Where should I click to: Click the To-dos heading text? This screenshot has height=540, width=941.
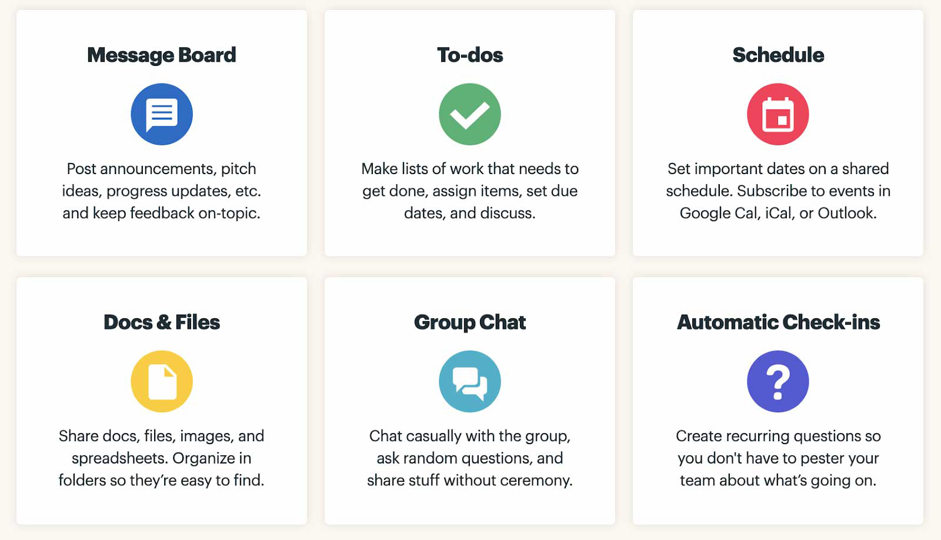(x=469, y=54)
